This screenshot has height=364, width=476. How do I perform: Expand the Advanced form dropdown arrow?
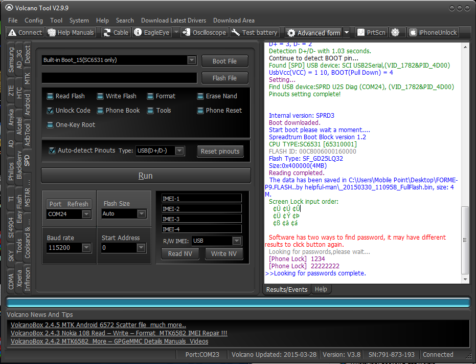click(347, 33)
